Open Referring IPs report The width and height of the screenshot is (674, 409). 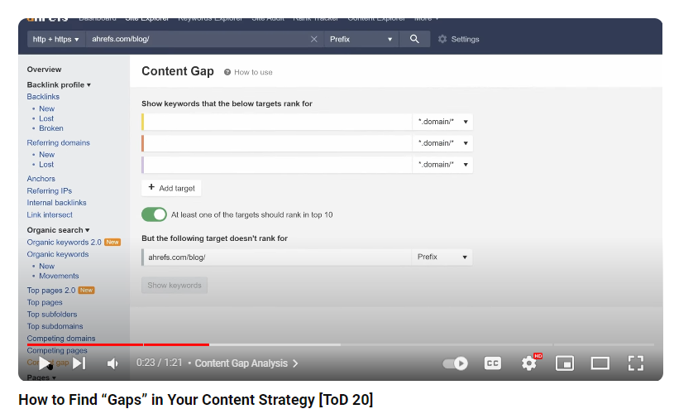(x=50, y=190)
